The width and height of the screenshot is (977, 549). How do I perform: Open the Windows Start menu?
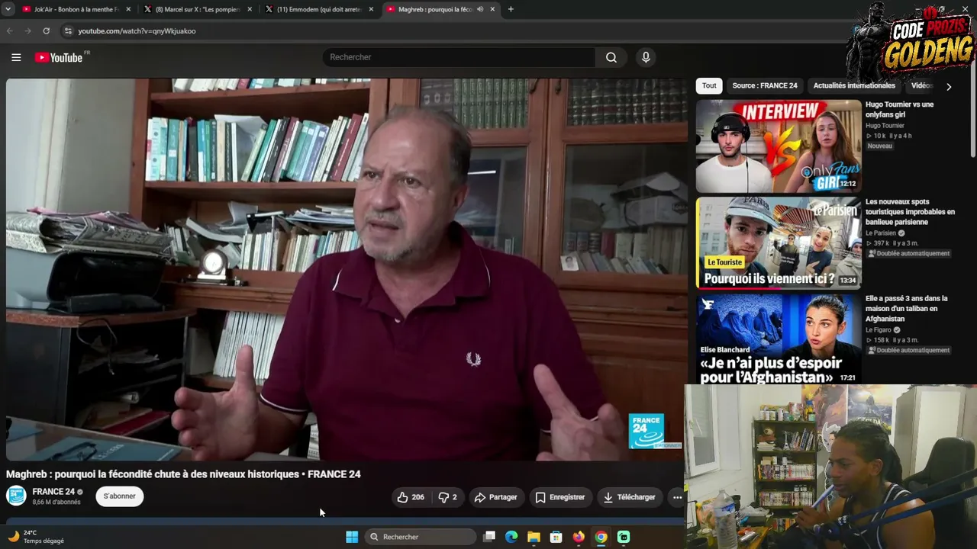tap(352, 537)
